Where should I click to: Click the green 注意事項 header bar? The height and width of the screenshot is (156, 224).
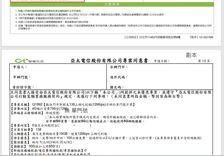tap(112, 4)
